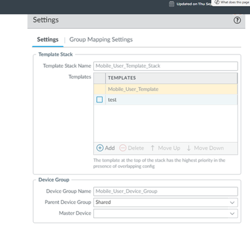250x231 pixels.
Task: Click the Master Device combo box field
Action: click(x=166, y=213)
